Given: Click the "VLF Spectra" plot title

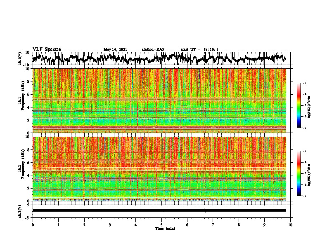Looking at the screenshot, I should (x=47, y=49).
